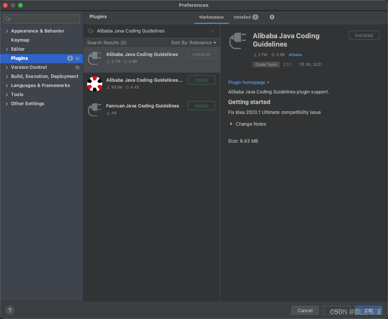
Task: Expand the Version Control group
Action: [x=7, y=67]
